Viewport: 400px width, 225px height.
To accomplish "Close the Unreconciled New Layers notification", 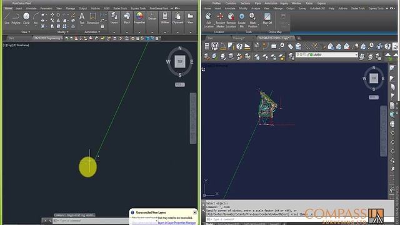I will pyautogui.click(x=194, y=212).
